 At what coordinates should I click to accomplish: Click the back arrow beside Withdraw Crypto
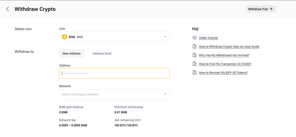coord(8,9)
